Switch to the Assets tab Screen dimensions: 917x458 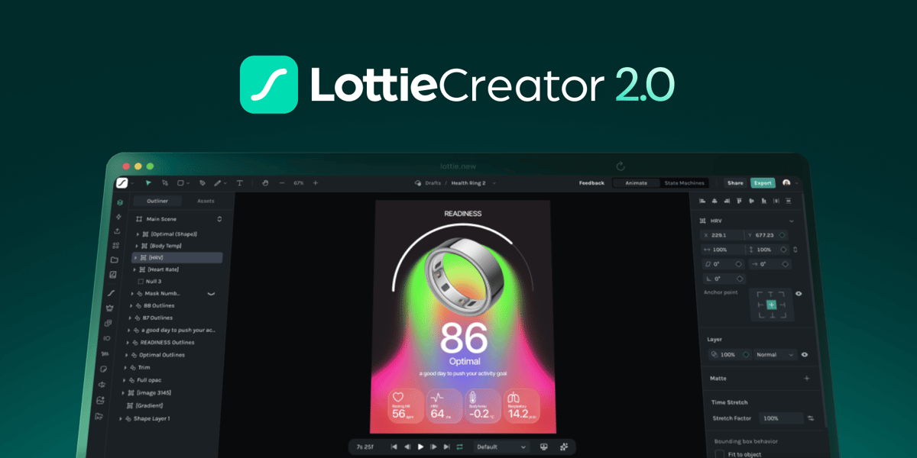[x=206, y=201]
